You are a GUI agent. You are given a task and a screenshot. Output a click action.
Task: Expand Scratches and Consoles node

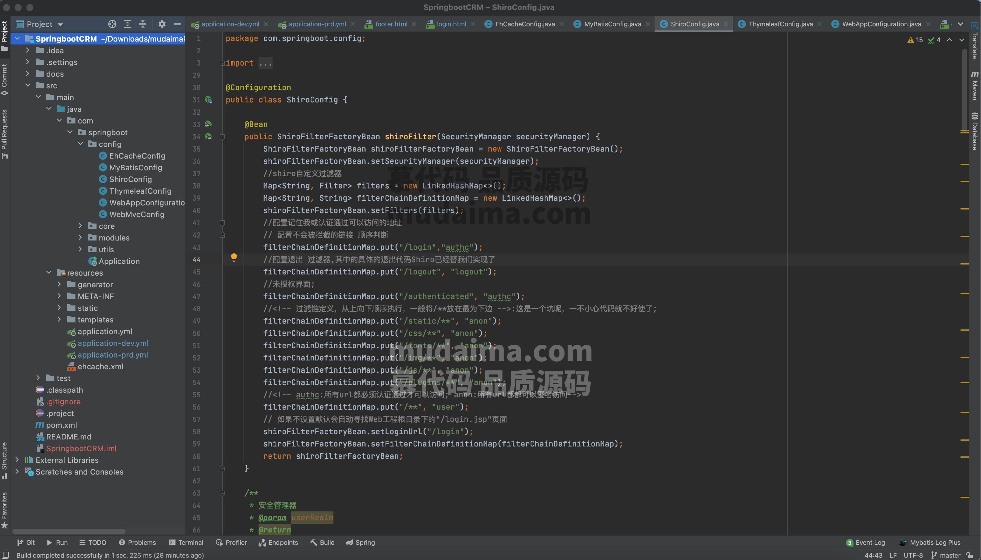coord(17,472)
